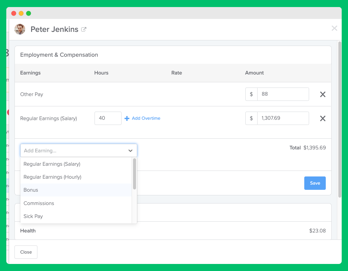
Task: Click the dollar sign prefix on Other Pay amount
Action: point(251,94)
